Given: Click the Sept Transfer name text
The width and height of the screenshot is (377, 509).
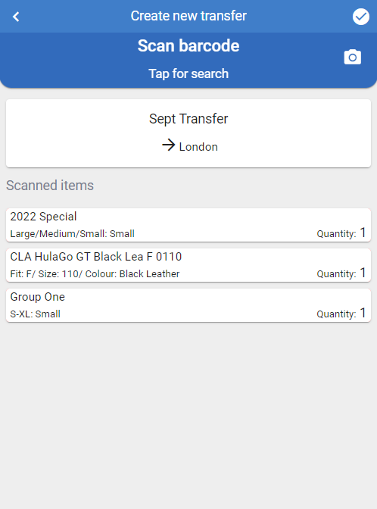Looking at the screenshot, I should click(188, 119).
